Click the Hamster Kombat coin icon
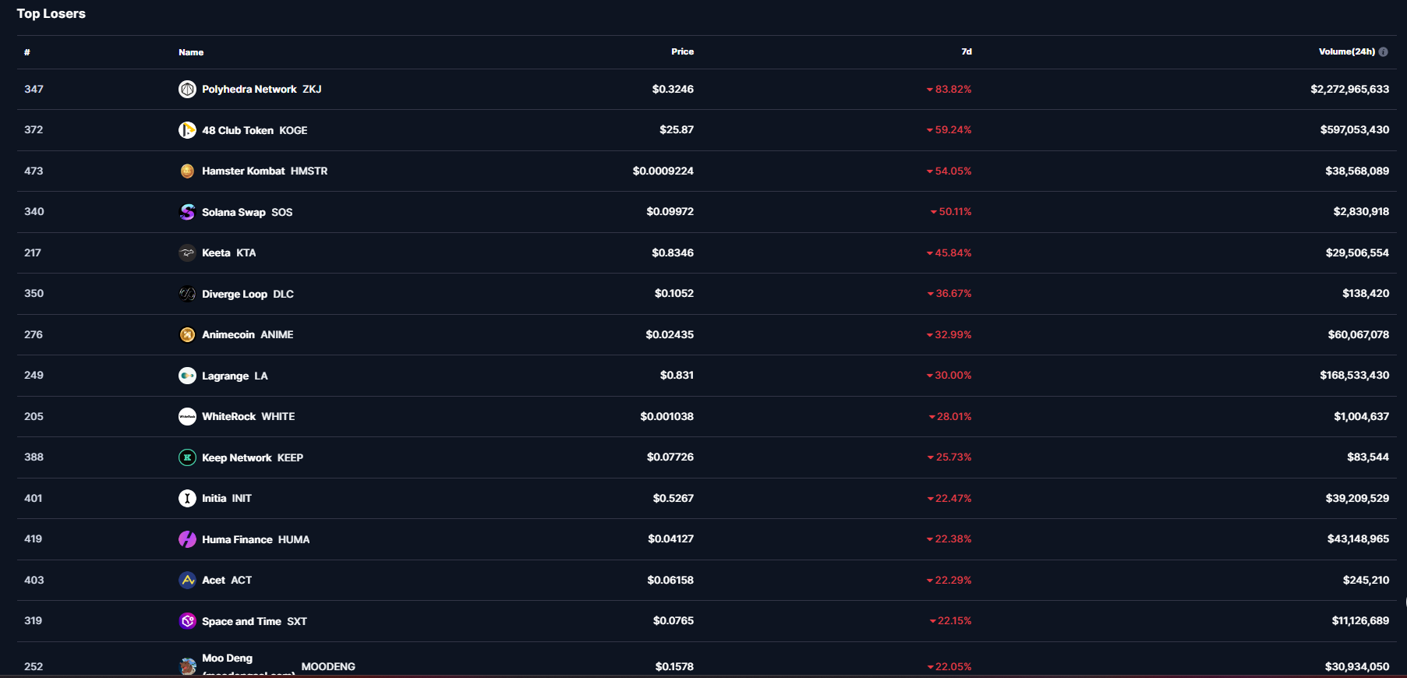 187,171
